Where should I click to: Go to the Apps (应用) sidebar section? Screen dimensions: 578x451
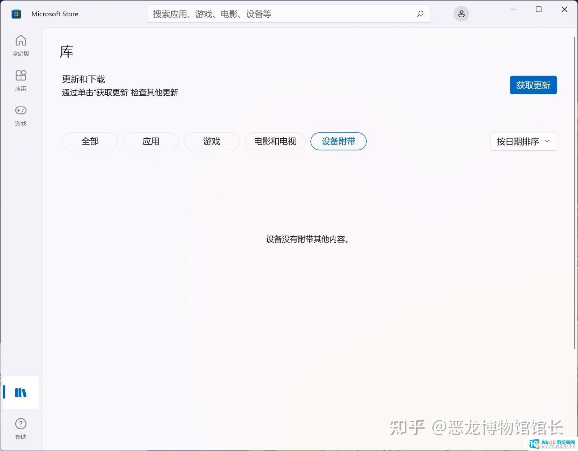pos(21,81)
